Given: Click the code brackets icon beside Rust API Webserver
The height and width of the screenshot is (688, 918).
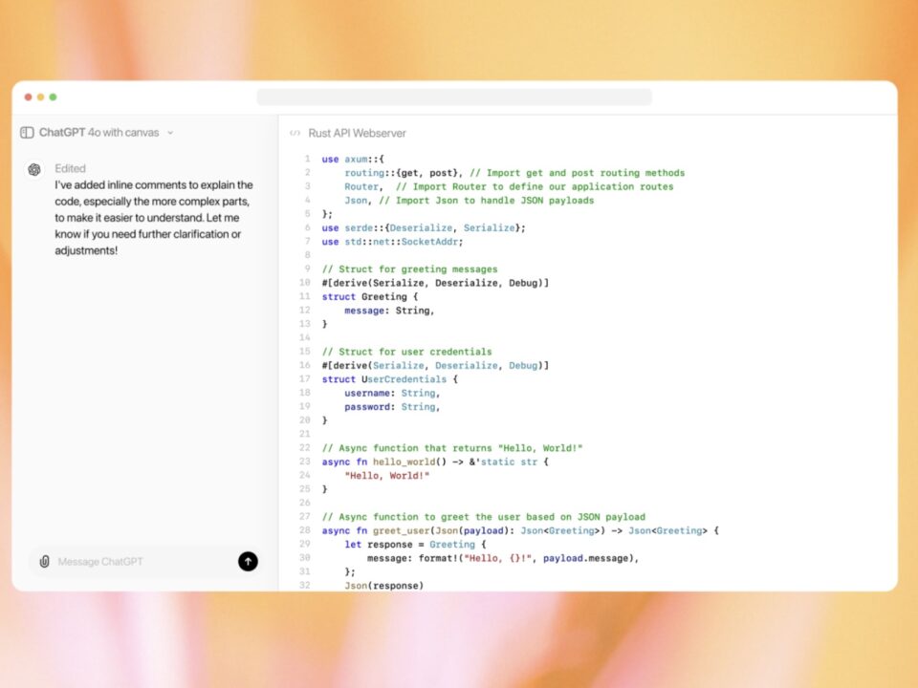Looking at the screenshot, I should 295,134.
